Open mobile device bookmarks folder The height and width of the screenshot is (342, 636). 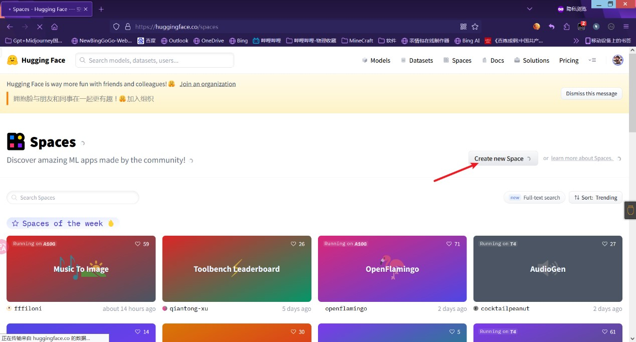(608, 41)
